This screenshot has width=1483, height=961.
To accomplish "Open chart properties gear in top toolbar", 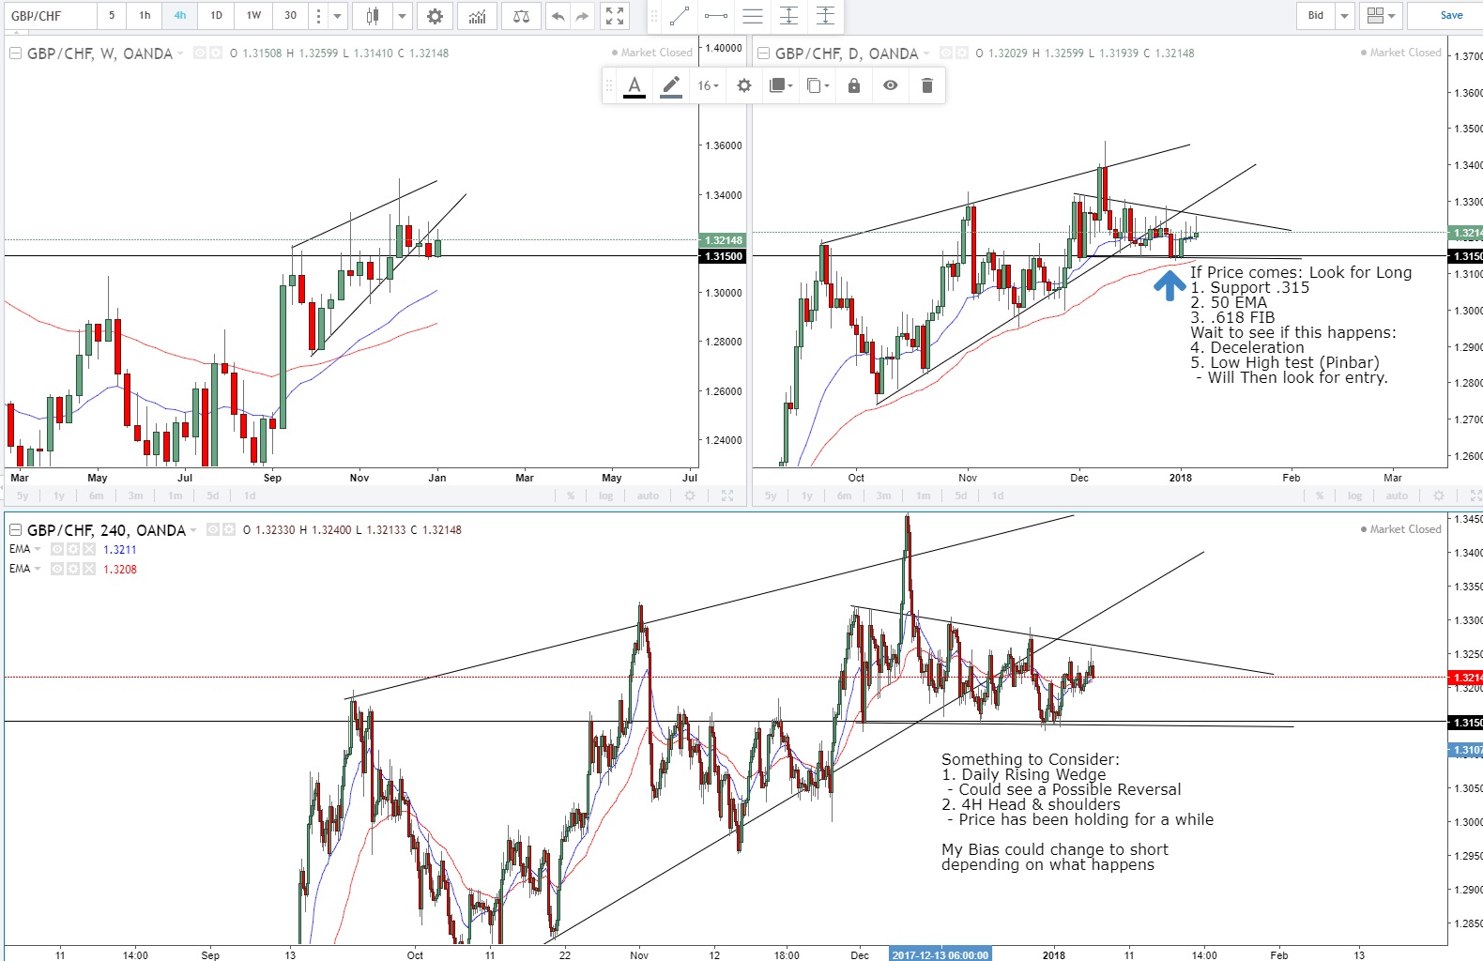I will tap(435, 16).
